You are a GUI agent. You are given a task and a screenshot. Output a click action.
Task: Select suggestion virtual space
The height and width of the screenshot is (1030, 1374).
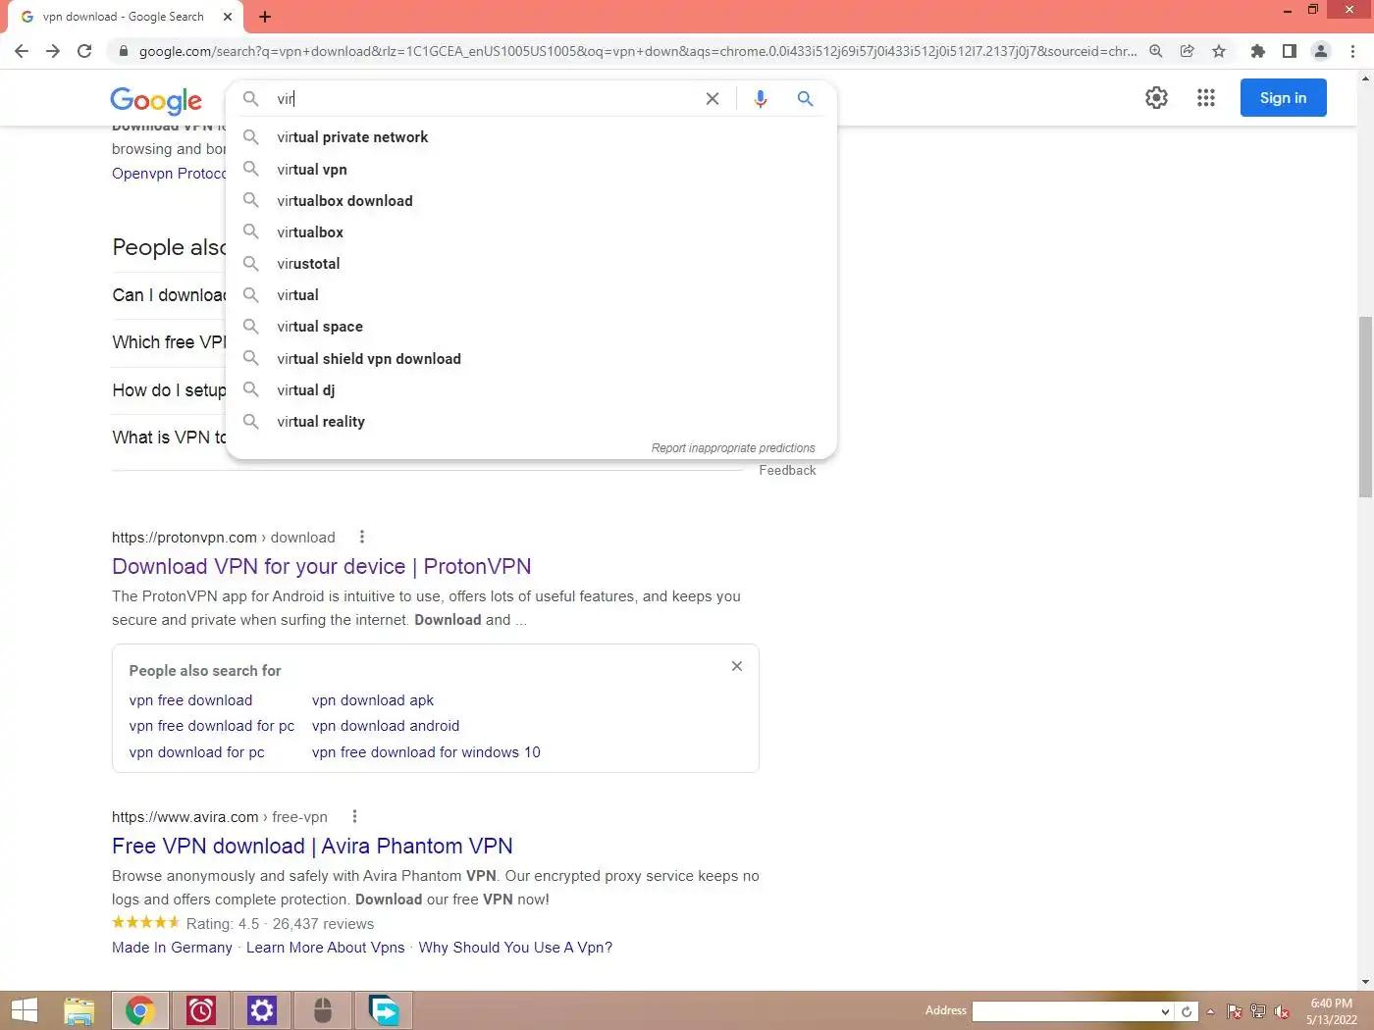tap(531, 326)
